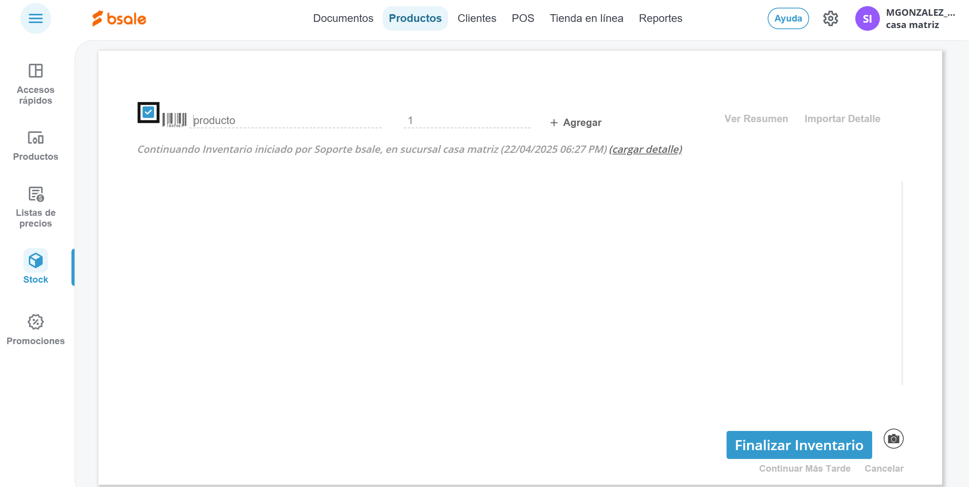Click the Ayuda help button
This screenshot has height=487, width=969.
click(x=788, y=18)
